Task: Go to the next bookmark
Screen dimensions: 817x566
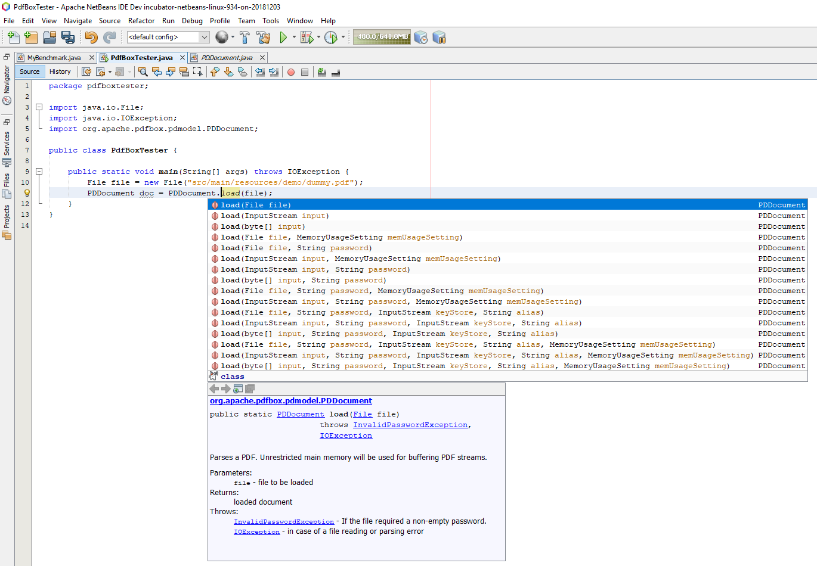Action: point(228,71)
